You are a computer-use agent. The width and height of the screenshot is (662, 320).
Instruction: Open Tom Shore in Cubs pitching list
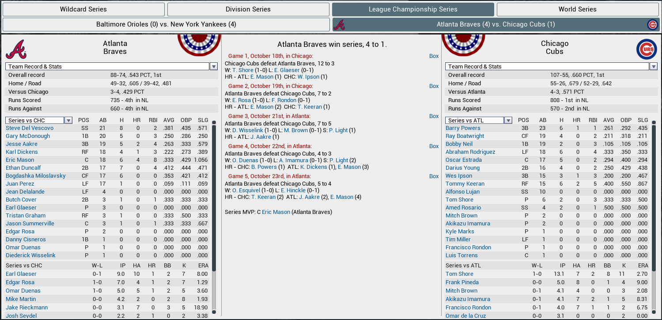(459, 274)
